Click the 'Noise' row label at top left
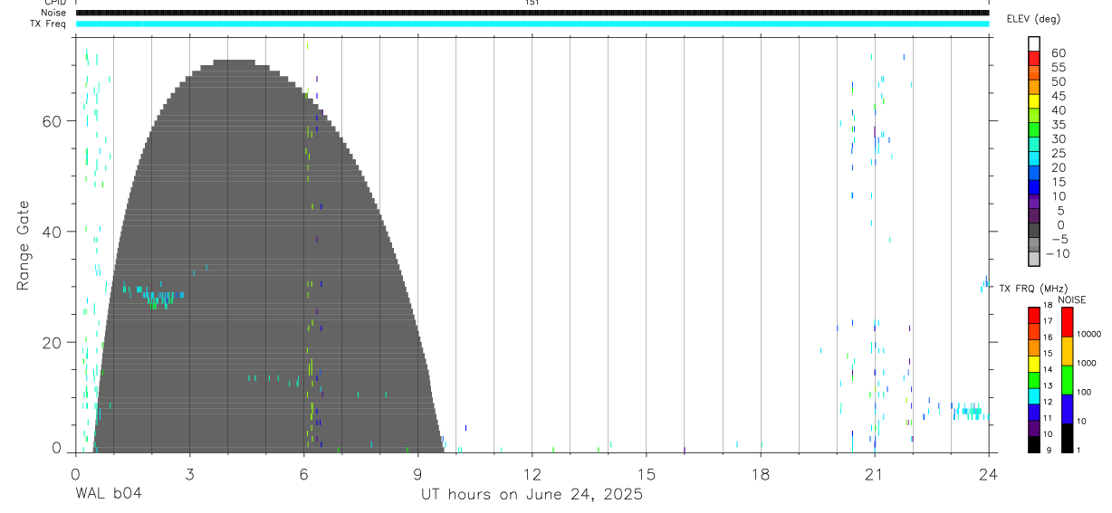The height and width of the screenshot is (513, 1112). (53, 13)
